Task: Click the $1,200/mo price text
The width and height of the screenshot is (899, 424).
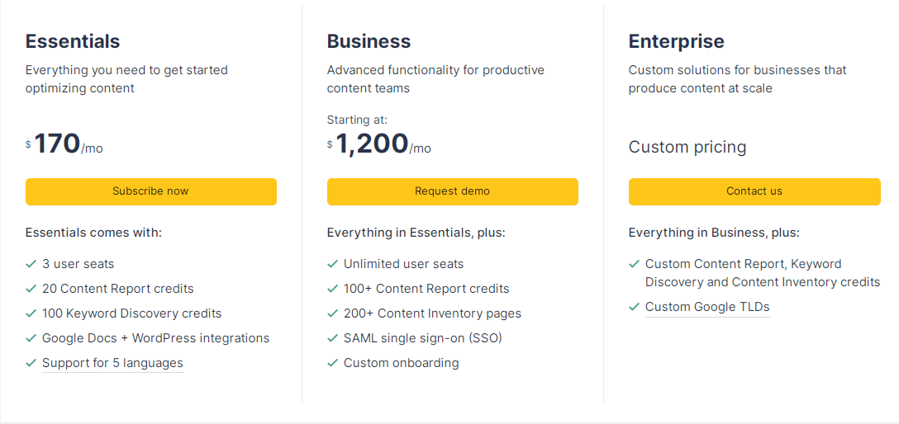Action: [x=380, y=145]
